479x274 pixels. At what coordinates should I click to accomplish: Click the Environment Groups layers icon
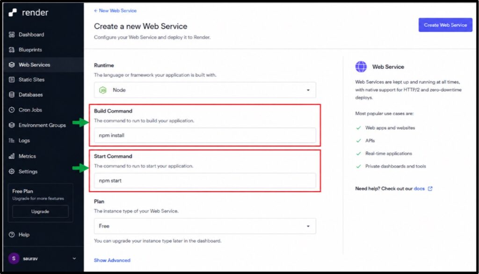[12, 125]
